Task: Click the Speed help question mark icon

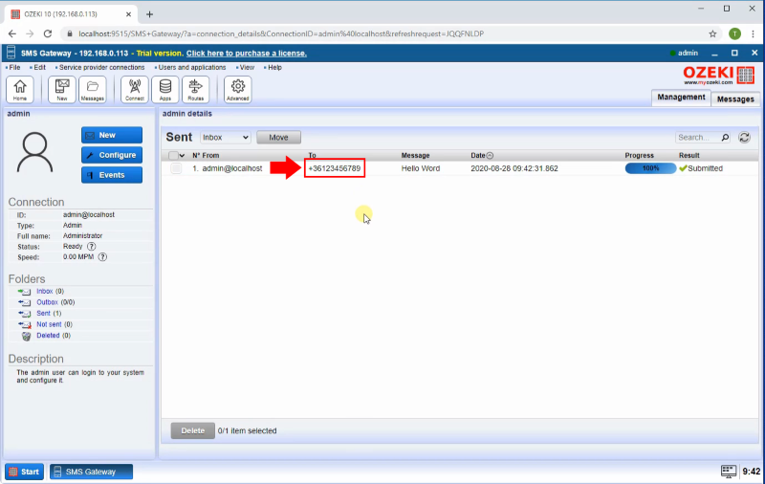Action: 102,257
